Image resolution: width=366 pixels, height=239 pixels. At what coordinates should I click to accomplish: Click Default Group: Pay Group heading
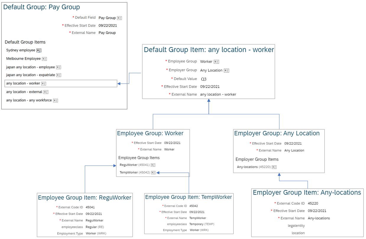click(42, 7)
